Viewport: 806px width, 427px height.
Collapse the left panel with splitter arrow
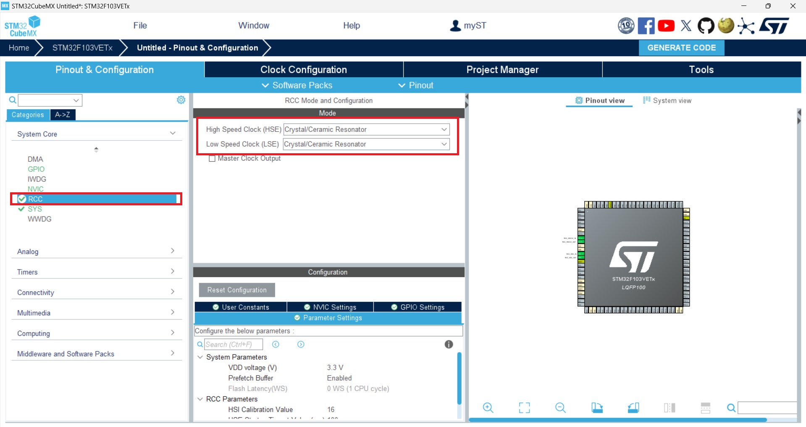[467, 97]
